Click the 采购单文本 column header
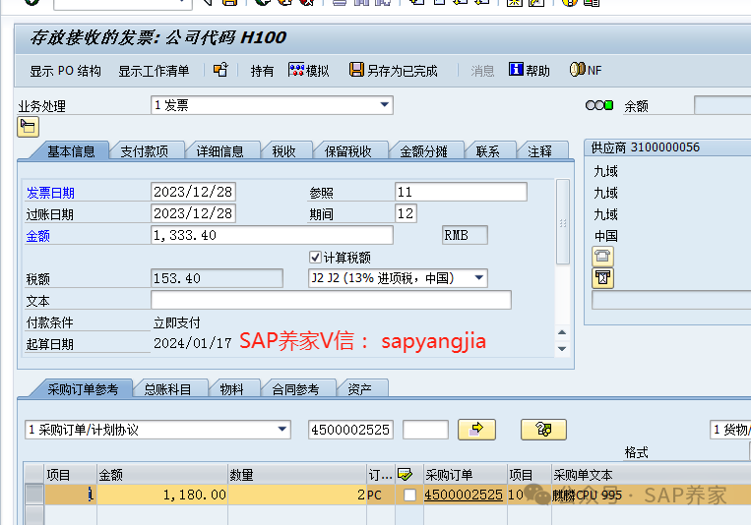 652,475
